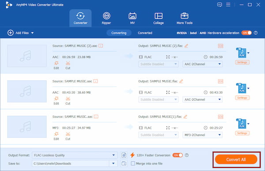Image resolution: width=265 pixels, height=171 pixels.
Task: Toggle 120× Faster Conversion switch
Action: tap(178, 155)
